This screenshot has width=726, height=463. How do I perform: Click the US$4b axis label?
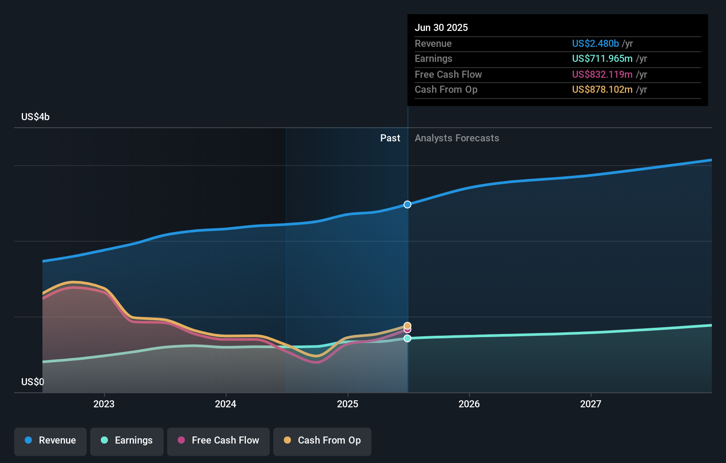[x=36, y=117]
